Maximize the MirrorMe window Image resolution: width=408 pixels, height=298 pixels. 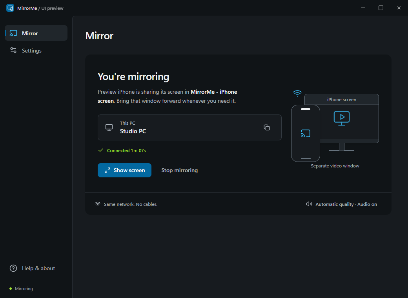[x=381, y=8]
